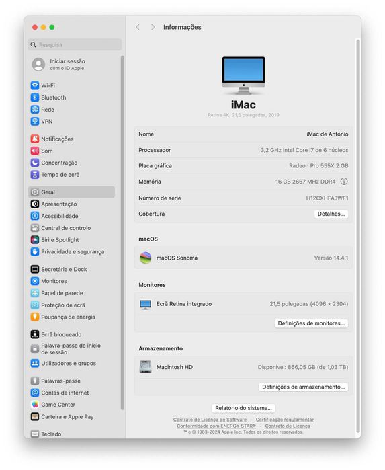Open Certificação regulamentar link
This screenshot has width=385, height=470.
(285, 420)
